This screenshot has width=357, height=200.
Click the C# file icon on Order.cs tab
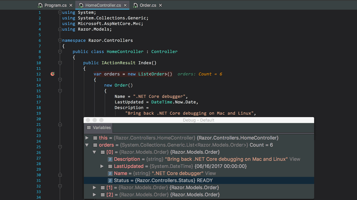tap(135, 5)
